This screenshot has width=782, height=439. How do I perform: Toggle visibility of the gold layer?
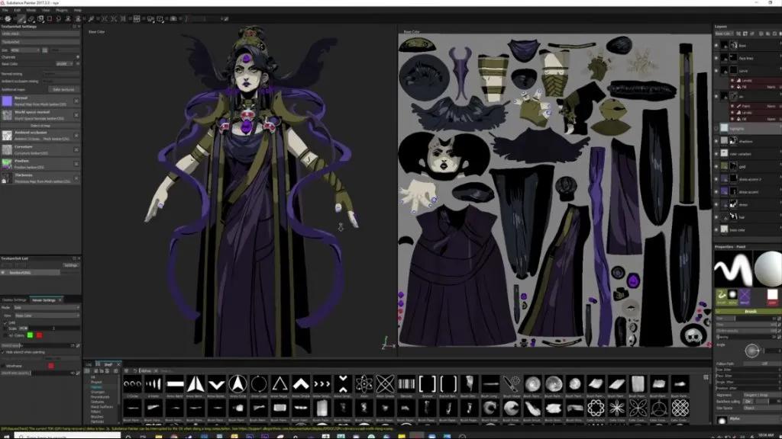(717, 165)
